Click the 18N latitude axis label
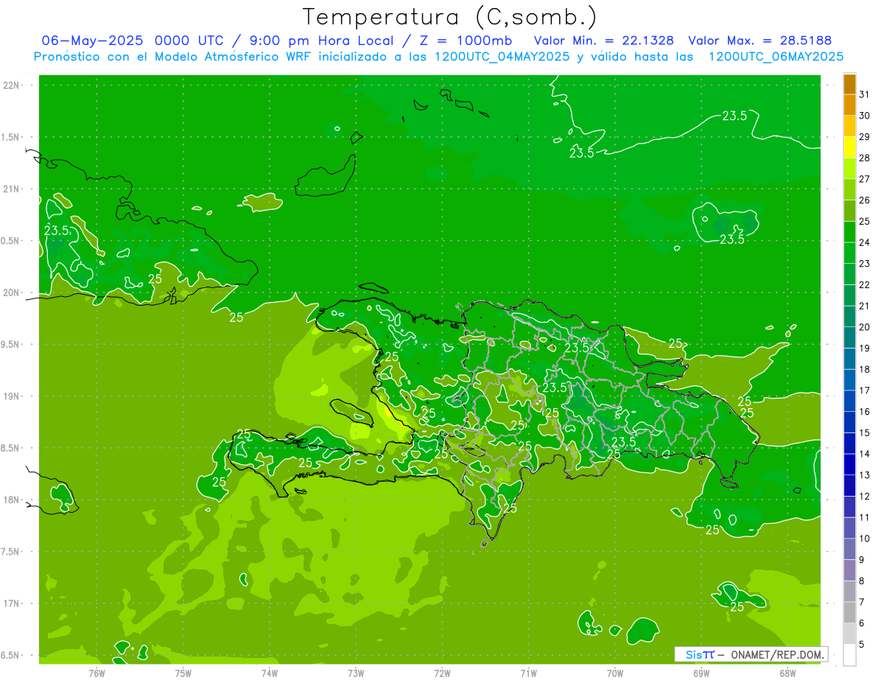Viewport: 884px width, 683px height. (x=11, y=500)
